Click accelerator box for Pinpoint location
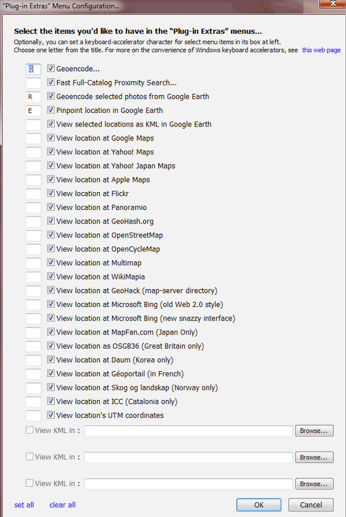This screenshot has width=346, height=517. [x=33, y=110]
